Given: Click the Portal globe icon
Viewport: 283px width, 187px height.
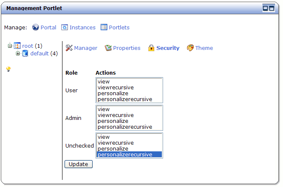Looking at the screenshot, I should (36, 27).
